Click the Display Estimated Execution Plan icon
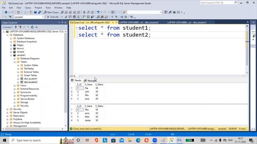 click(70, 17)
